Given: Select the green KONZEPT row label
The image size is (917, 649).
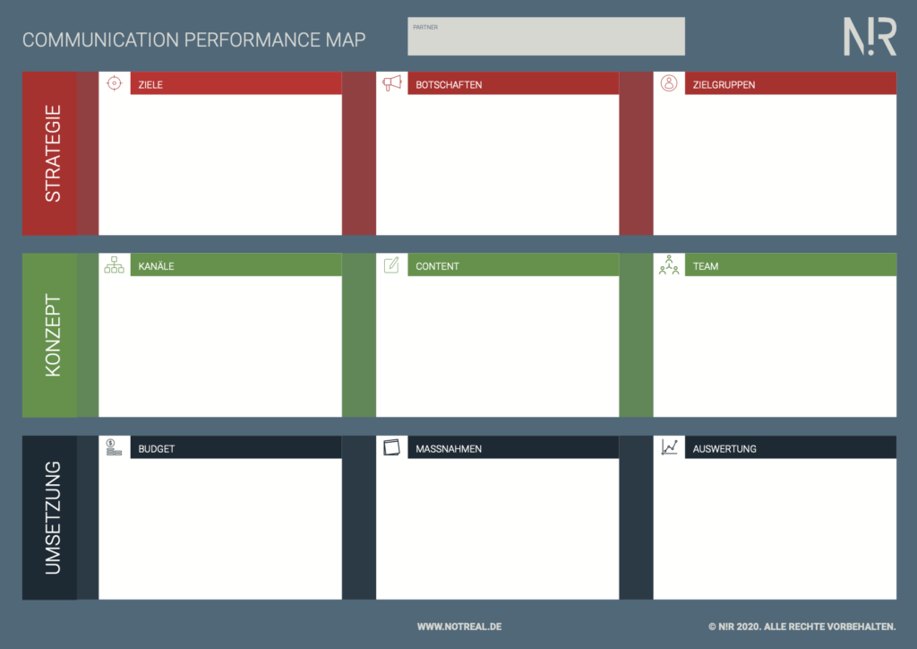Looking at the screenshot, I should (52, 335).
